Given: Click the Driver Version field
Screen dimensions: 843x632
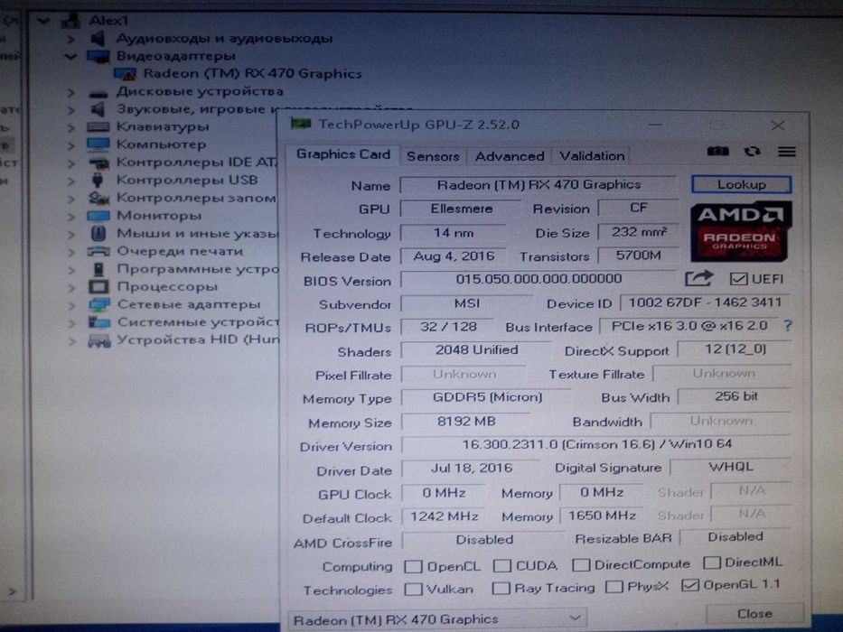Looking at the screenshot, I should [596, 444].
